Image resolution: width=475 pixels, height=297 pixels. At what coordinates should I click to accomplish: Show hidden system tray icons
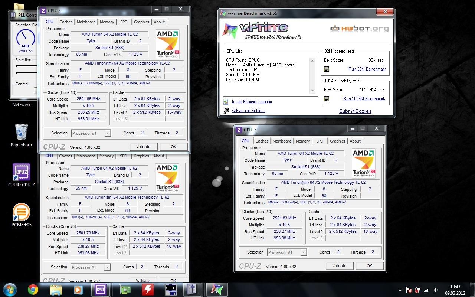tap(400, 290)
